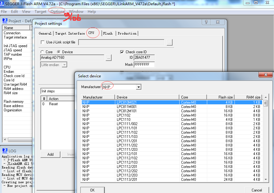This screenshot has width=274, height=193.
Task: Select device LPC1111/203
Action: click(172, 149)
